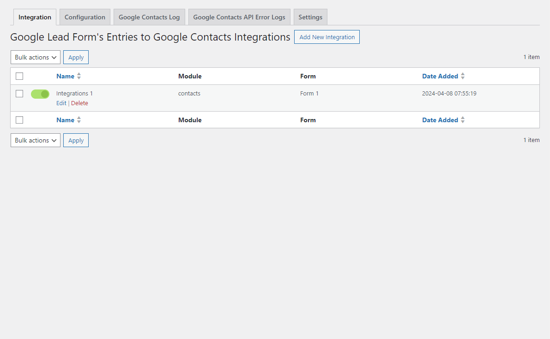
Task: Check the select-all checkbox in table header
Action: coord(19,76)
